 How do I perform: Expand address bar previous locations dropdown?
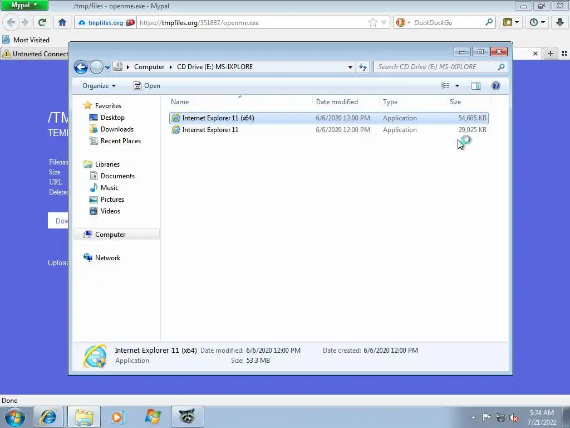(350, 67)
